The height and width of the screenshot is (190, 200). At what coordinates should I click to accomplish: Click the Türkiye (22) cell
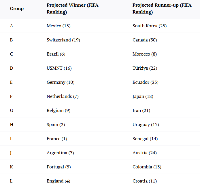[x=145, y=68]
